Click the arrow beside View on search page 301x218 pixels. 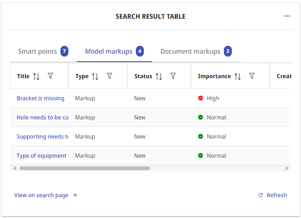coord(75,195)
